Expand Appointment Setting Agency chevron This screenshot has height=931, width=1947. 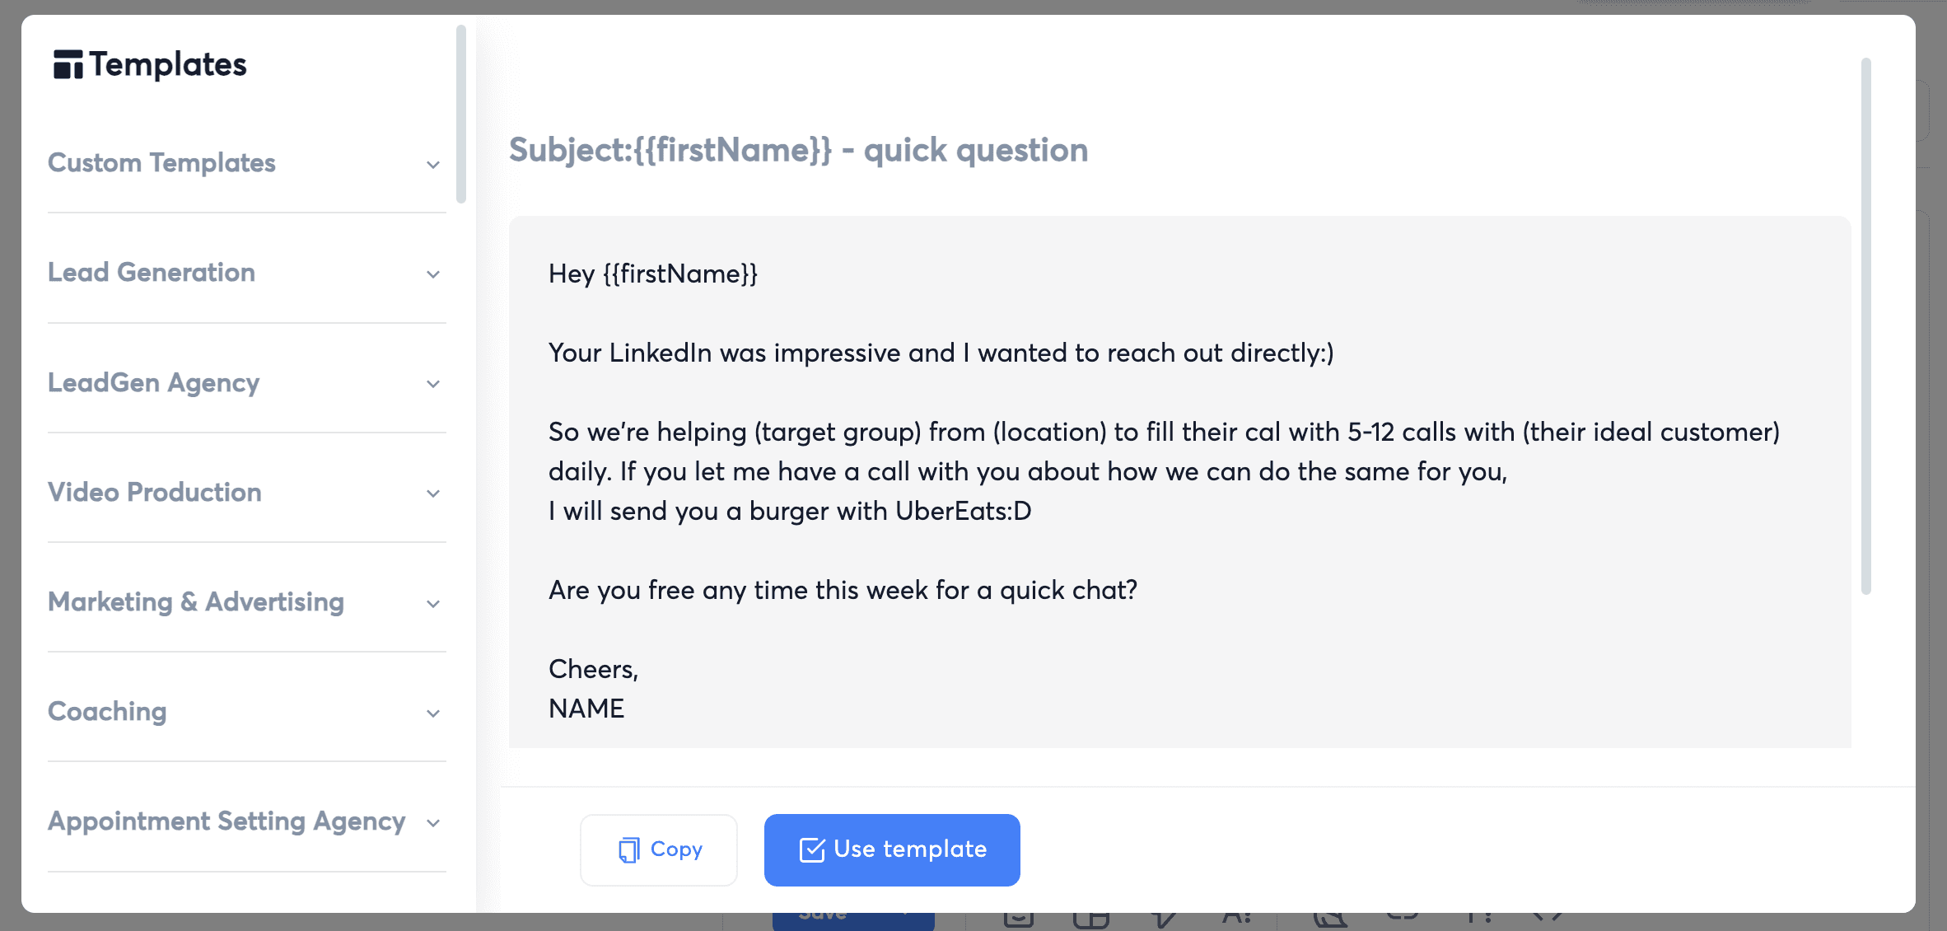[x=433, y=823]
